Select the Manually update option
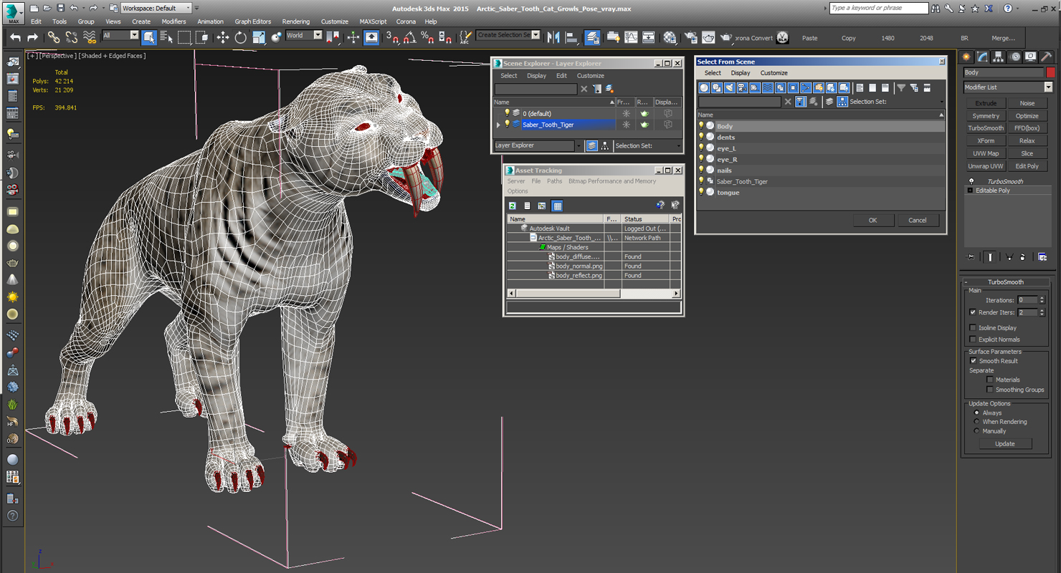Viewport: 1061px width, 573px height. pos(976,431)
